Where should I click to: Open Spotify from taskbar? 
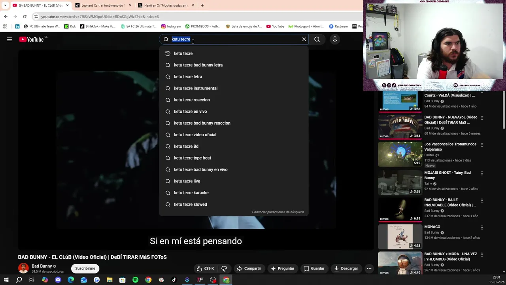[x=135, y=280]
